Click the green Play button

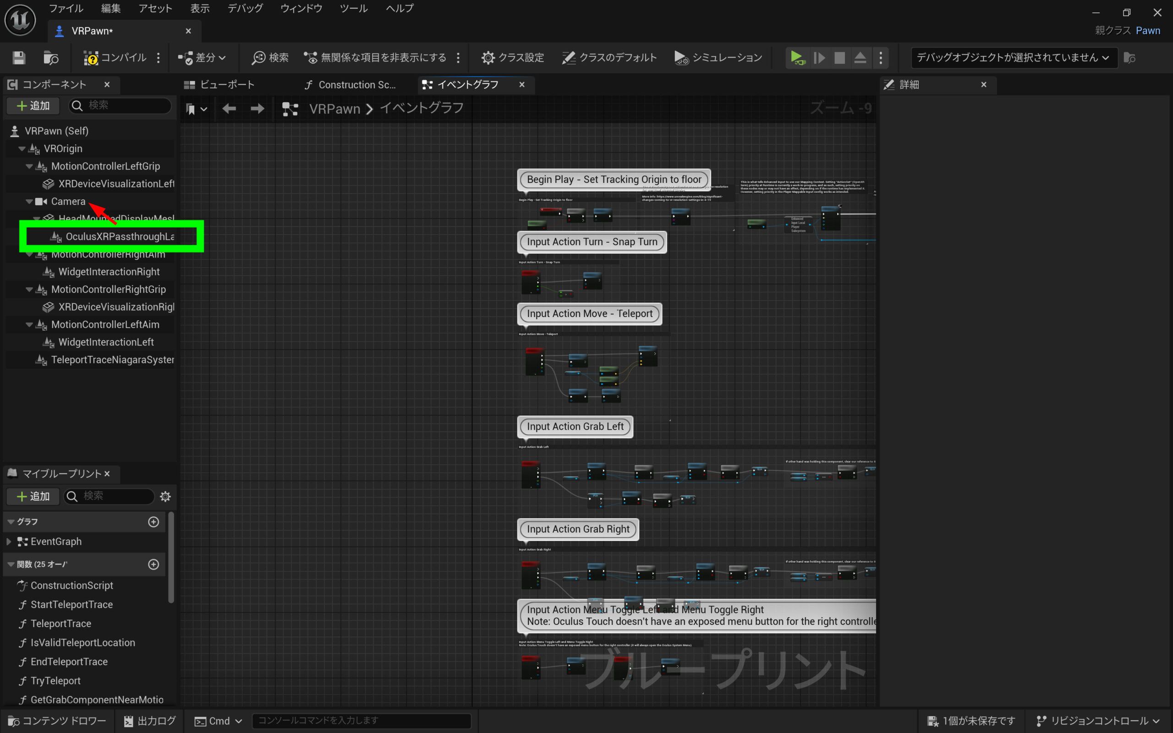[796, 58]
